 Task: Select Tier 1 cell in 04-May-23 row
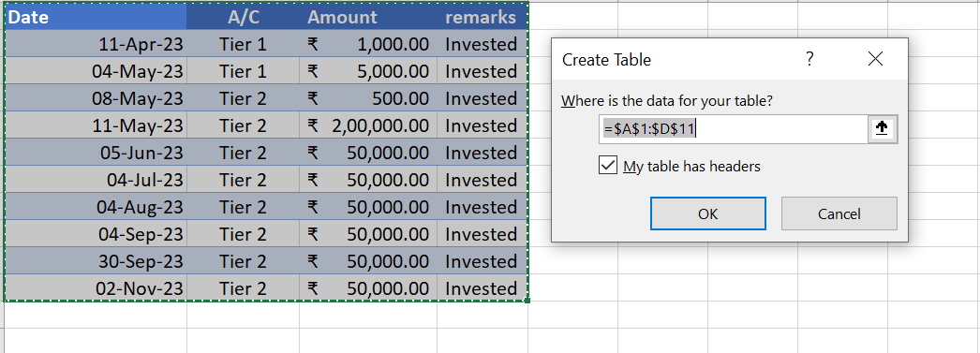243,71
